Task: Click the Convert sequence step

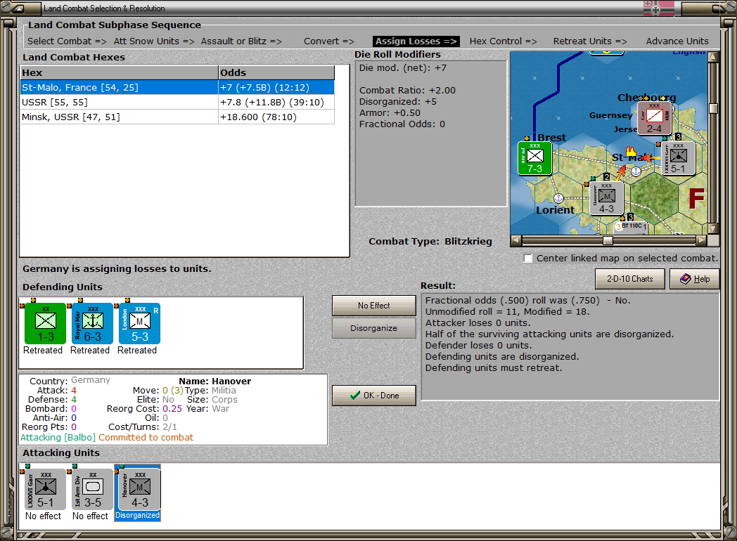Action: 328,41
